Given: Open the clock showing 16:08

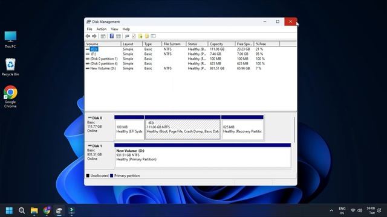Looking at the screenshot, I should (x=371, y=210).
